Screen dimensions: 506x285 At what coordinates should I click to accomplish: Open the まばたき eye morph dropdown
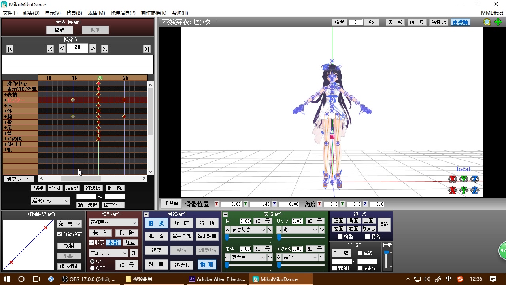tap(248, 230)
